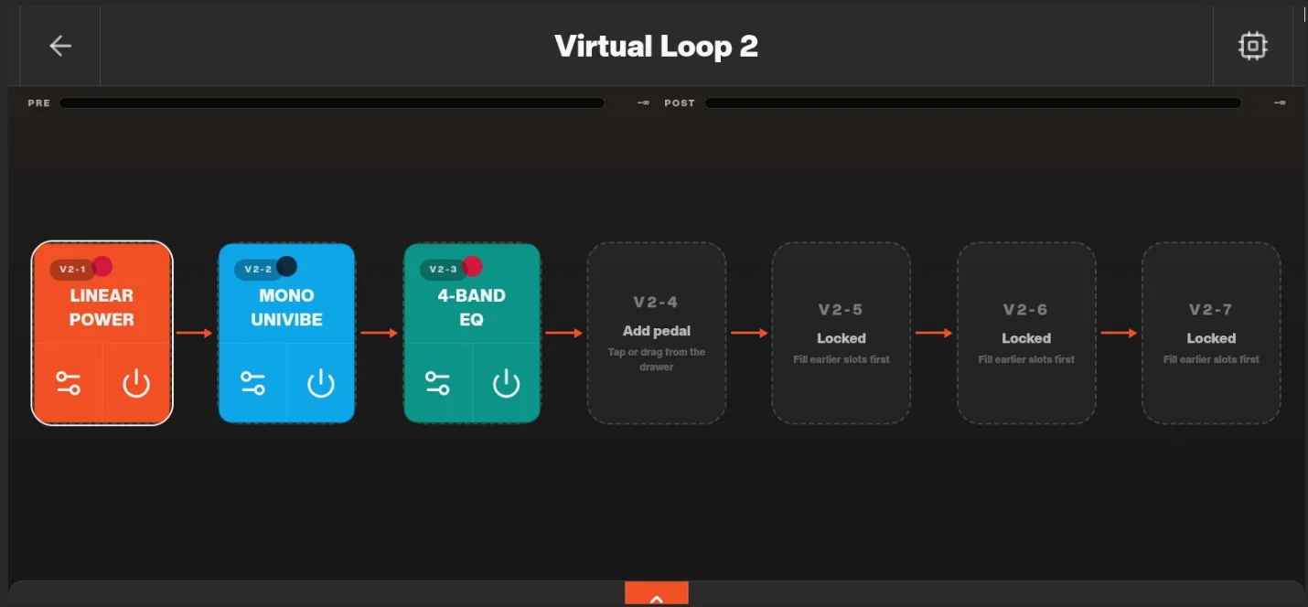The width and height of the screenshot is (1308, 607).
Task: Click the V2-1 red status indicator
Action: tap(102, 266)
